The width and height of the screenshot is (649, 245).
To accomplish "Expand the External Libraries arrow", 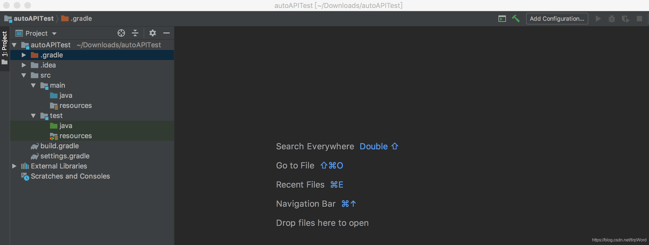I will (x=14, y=166).
